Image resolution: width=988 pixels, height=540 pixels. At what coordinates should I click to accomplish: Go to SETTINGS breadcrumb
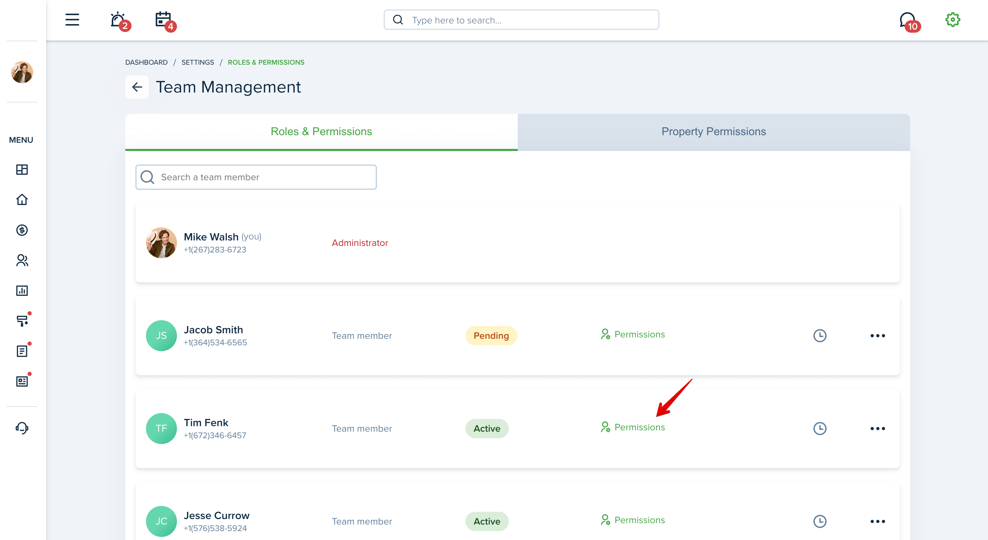click(x=198, y=62)
